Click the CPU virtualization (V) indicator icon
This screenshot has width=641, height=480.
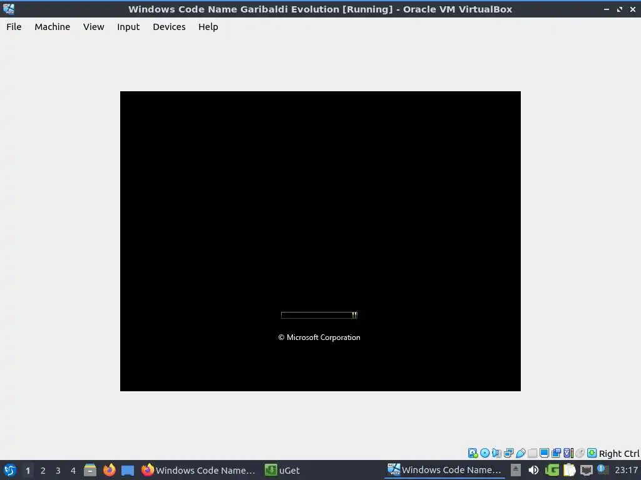coord(568,453)
